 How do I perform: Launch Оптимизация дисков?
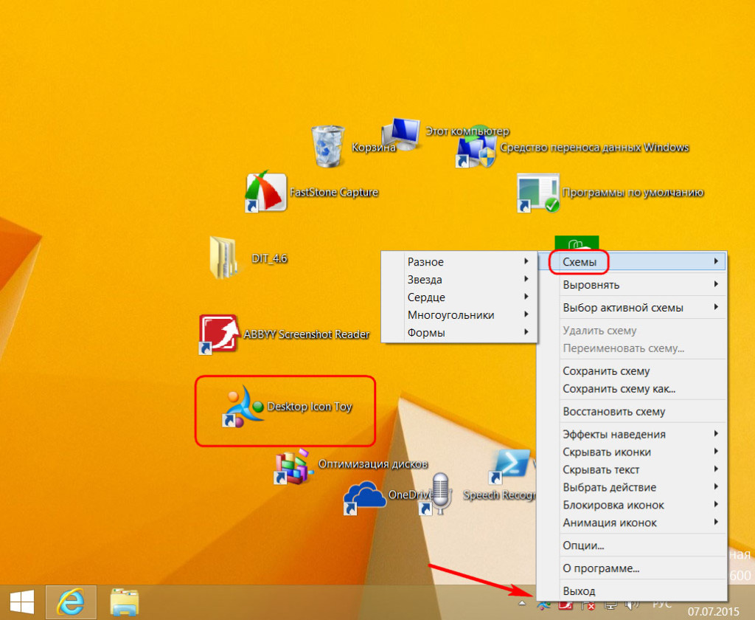[293, 466]
